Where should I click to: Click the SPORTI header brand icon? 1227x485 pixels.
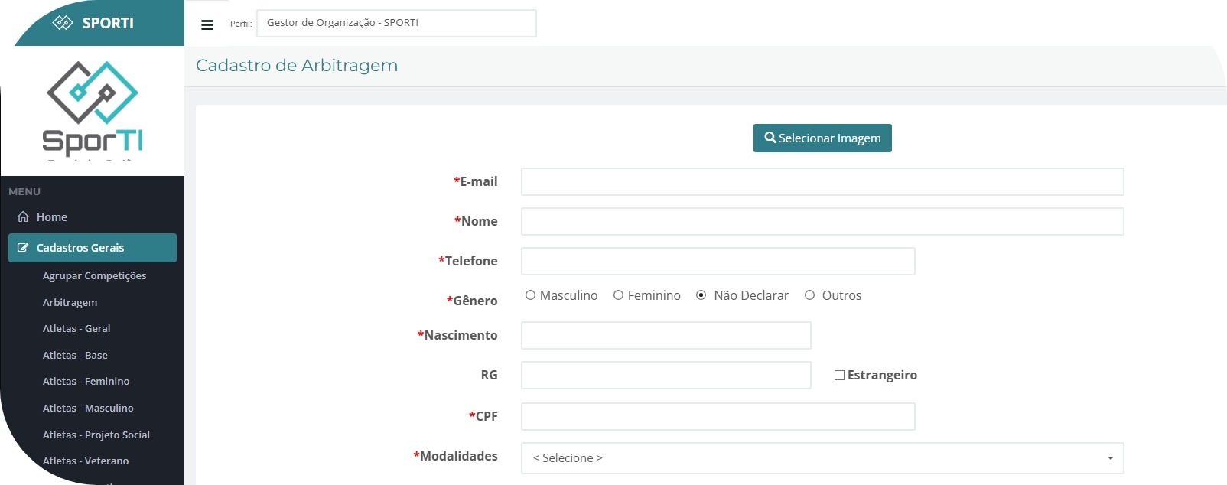[x=62, y=23]
